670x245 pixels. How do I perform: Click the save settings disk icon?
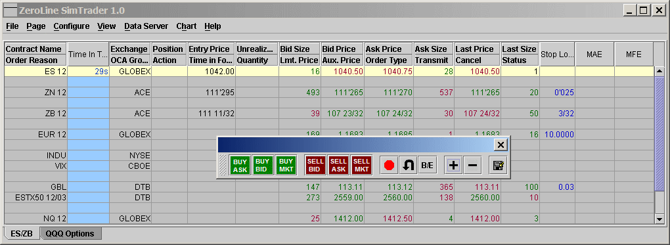pyautogui.click(x=498, y=166)
